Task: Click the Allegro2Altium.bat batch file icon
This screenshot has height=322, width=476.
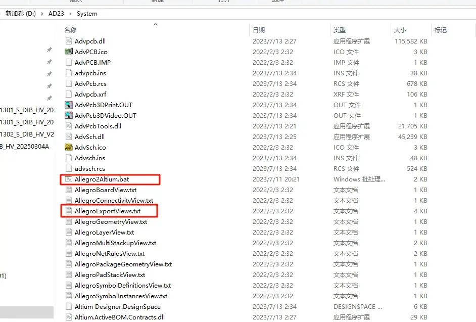Action: (x=69, y=179)
